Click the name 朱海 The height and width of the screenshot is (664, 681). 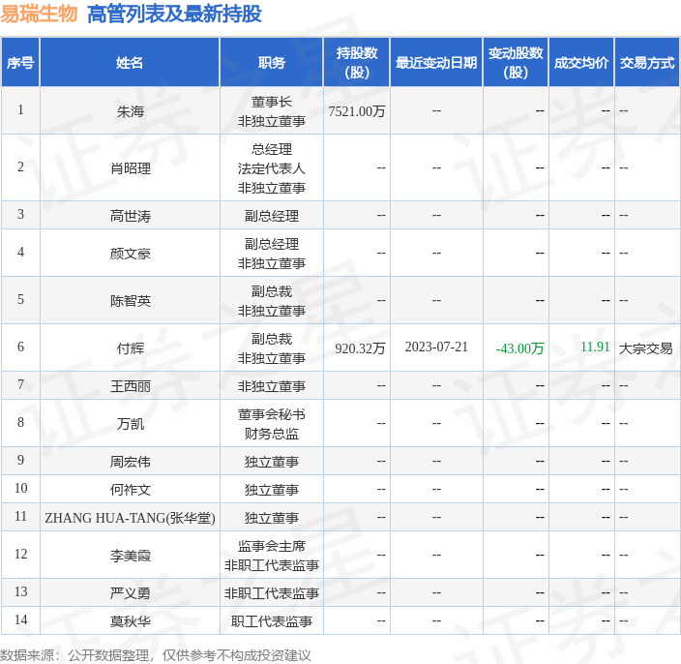point(130,111)
